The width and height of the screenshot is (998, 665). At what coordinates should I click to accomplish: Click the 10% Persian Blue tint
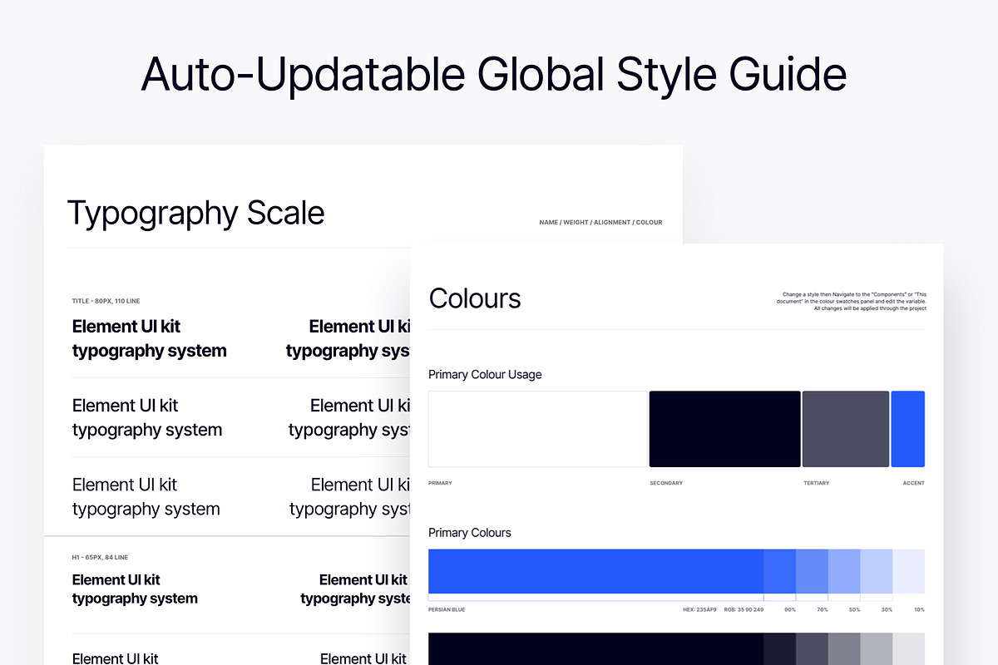[x=909, y=571]
